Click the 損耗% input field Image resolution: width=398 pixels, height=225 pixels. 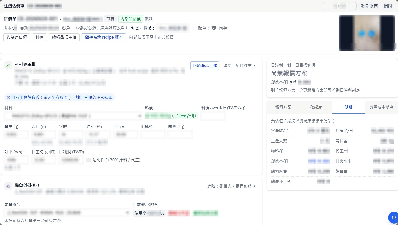point(153,134)
